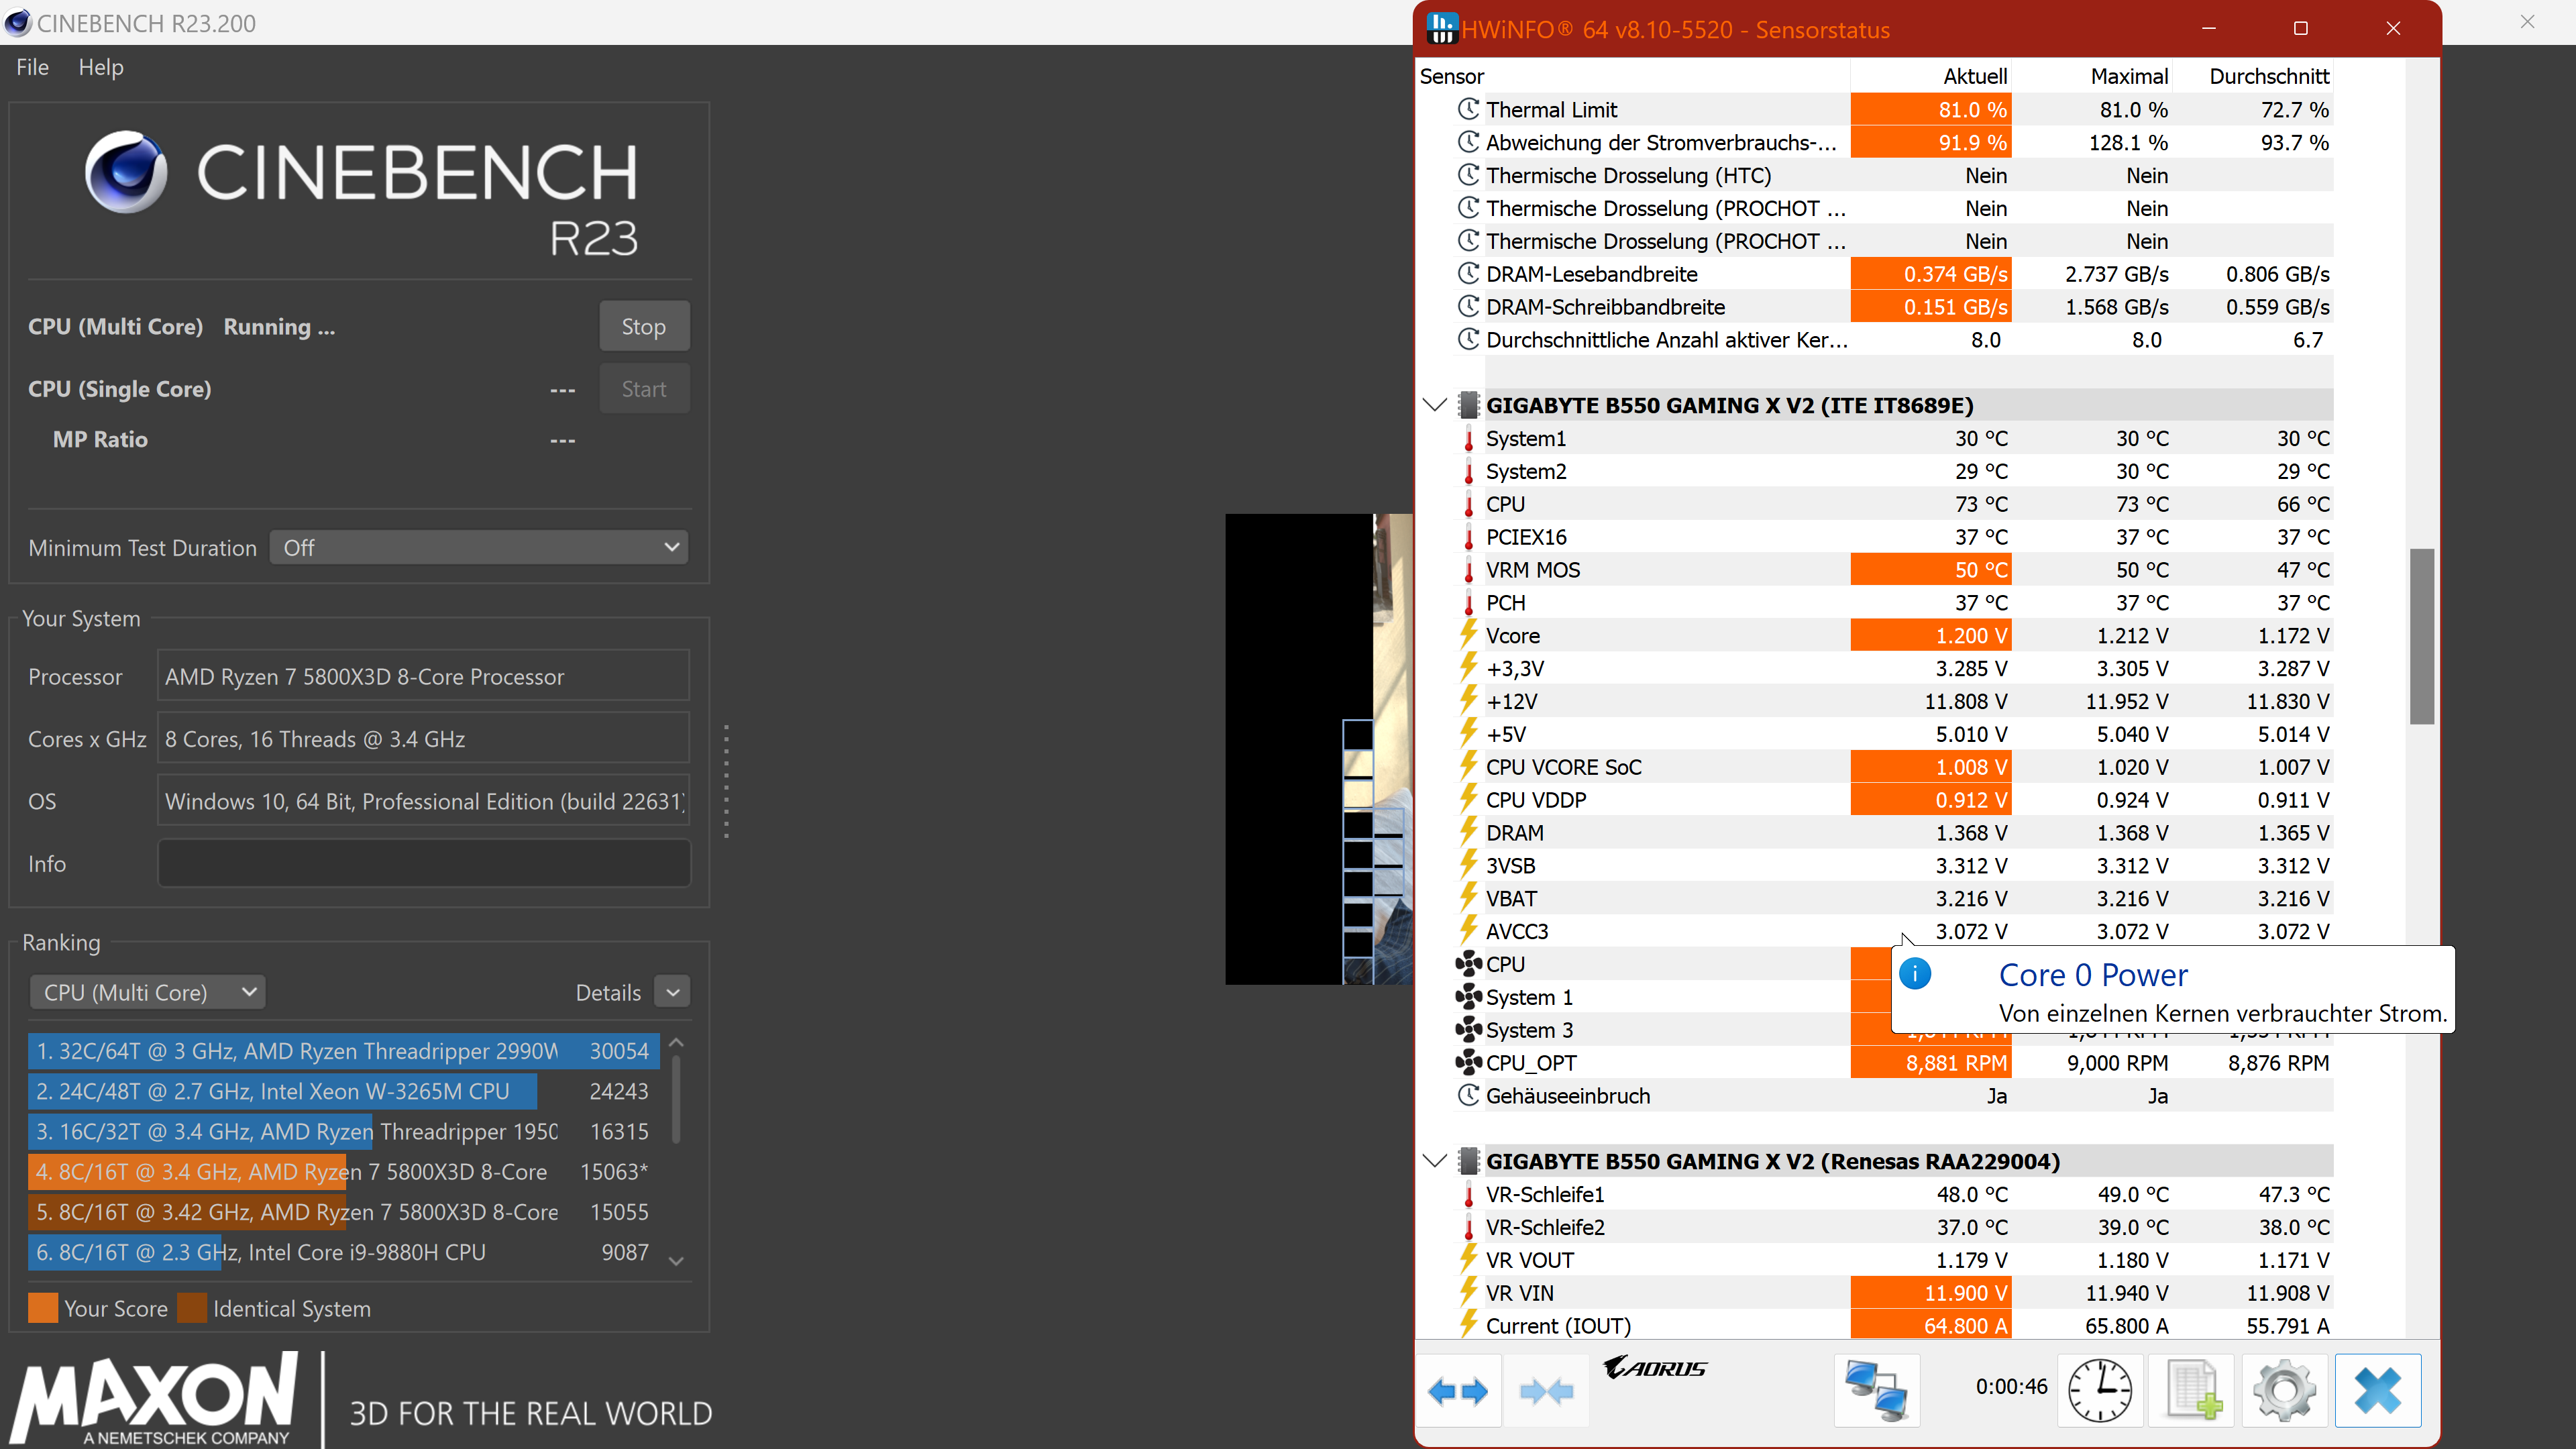
Task: Click the greyed collapse-arrows button in HWiNFO toolbar
Action: coord(1546,1390)
